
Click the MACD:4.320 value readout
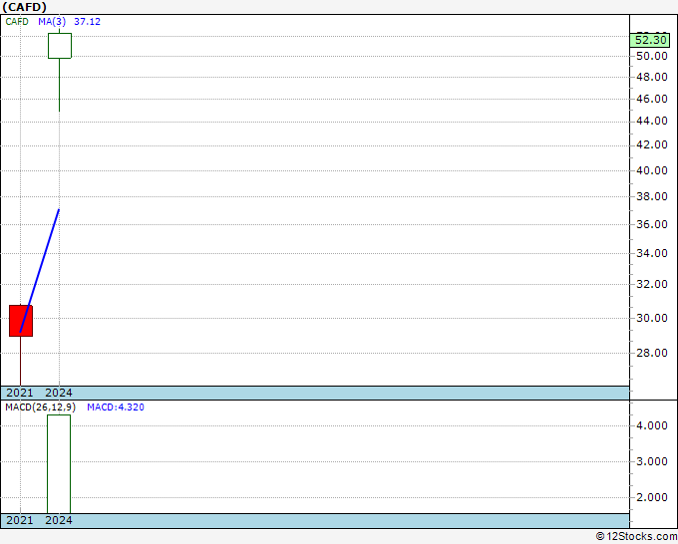116,408
